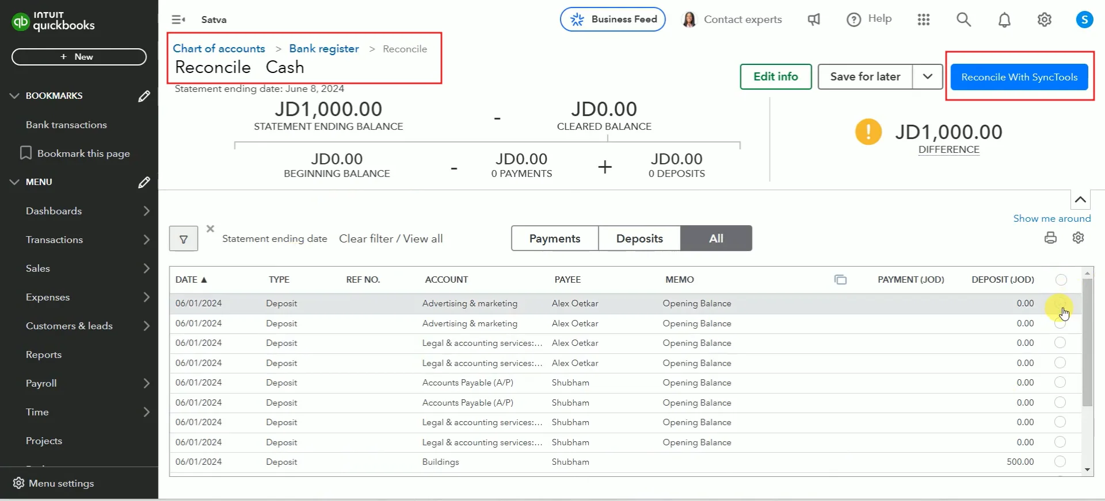1105x501 pixels.
Task: Click the filter funnel icon
Action: pyautogui.click(x=183, y=239)
